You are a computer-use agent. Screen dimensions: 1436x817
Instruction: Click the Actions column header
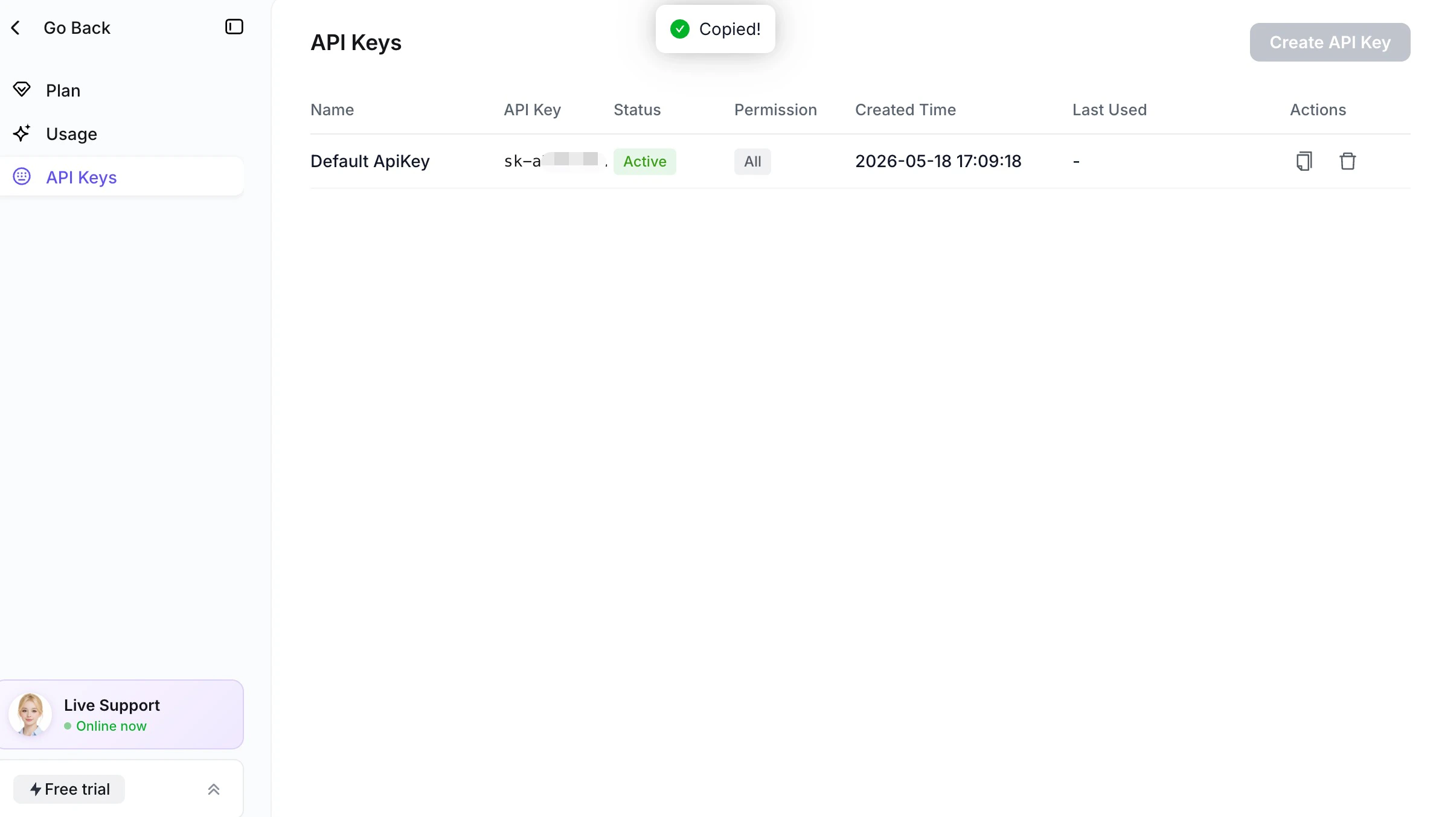click(1318, 110)
